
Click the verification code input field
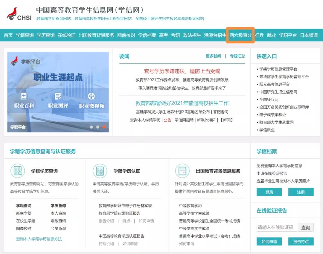[x=277, y=227]
